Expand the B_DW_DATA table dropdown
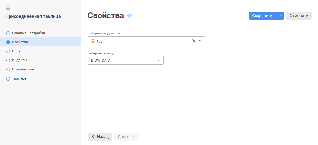The width and height of the screenshot is (318, 145). tap(159, 60)
